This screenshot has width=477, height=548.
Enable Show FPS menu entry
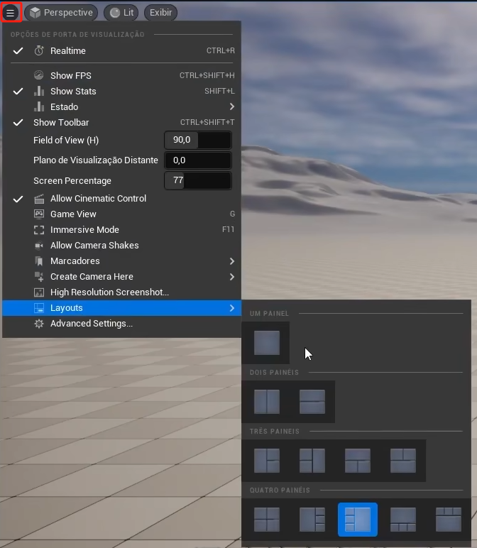(x=121, y=75)
